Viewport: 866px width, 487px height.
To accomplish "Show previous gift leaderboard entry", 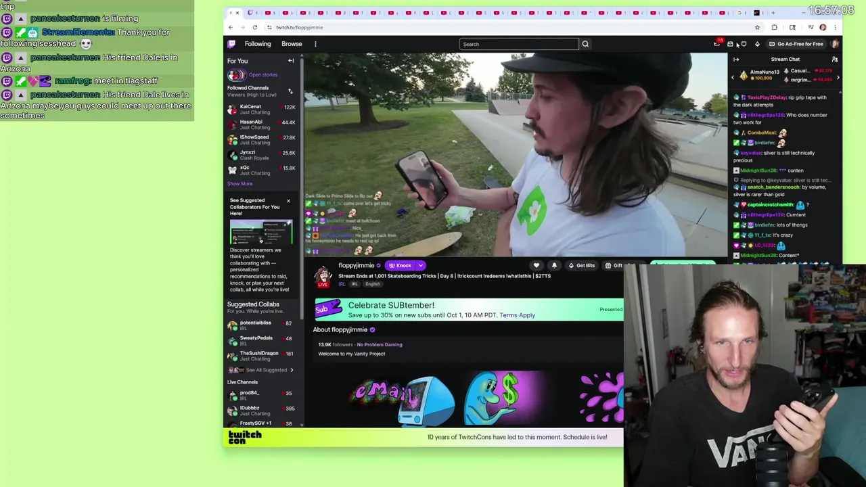I will (733, 78).
